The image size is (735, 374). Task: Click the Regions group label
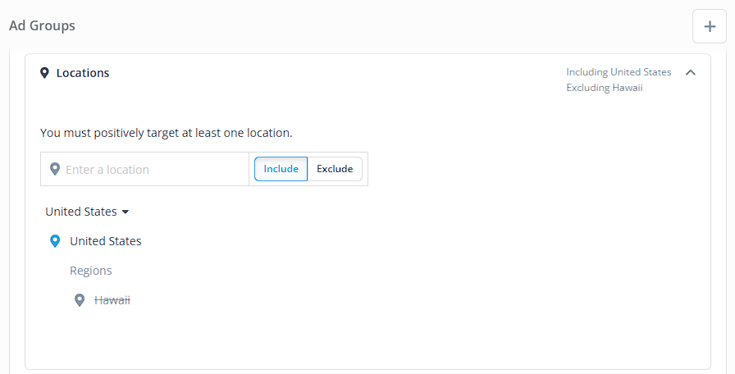[x=91, y=271]
